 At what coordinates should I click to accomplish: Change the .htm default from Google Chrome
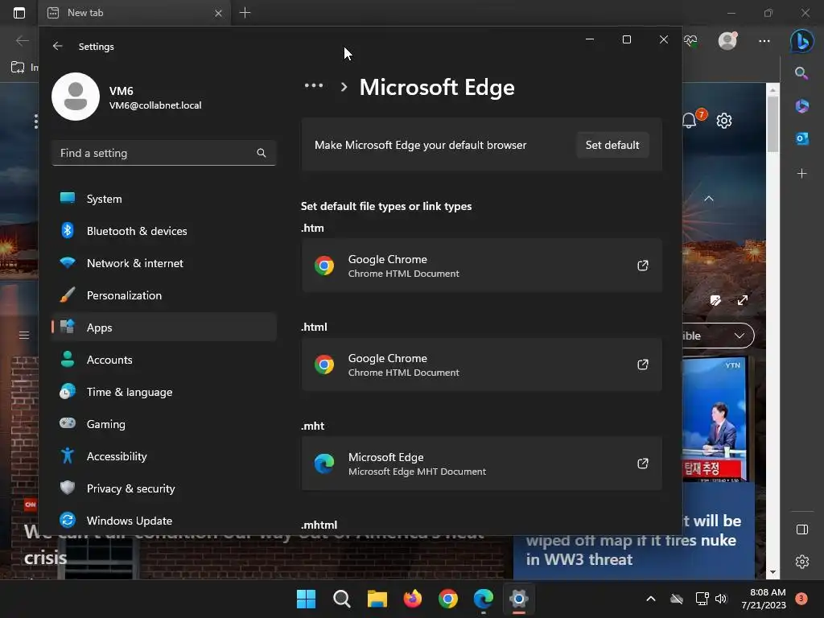pos(481,266)
